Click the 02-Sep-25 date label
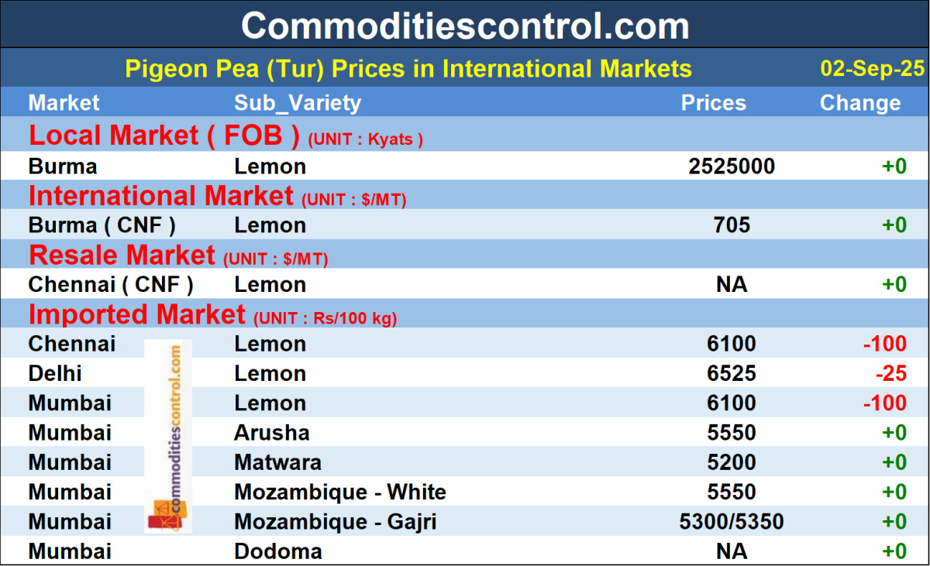 (x=872, y=69)
